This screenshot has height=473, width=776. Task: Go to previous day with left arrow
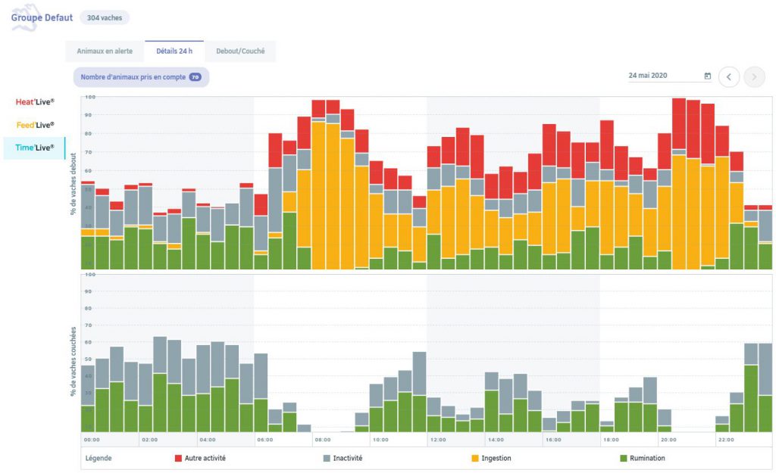(x=729, y=76)
